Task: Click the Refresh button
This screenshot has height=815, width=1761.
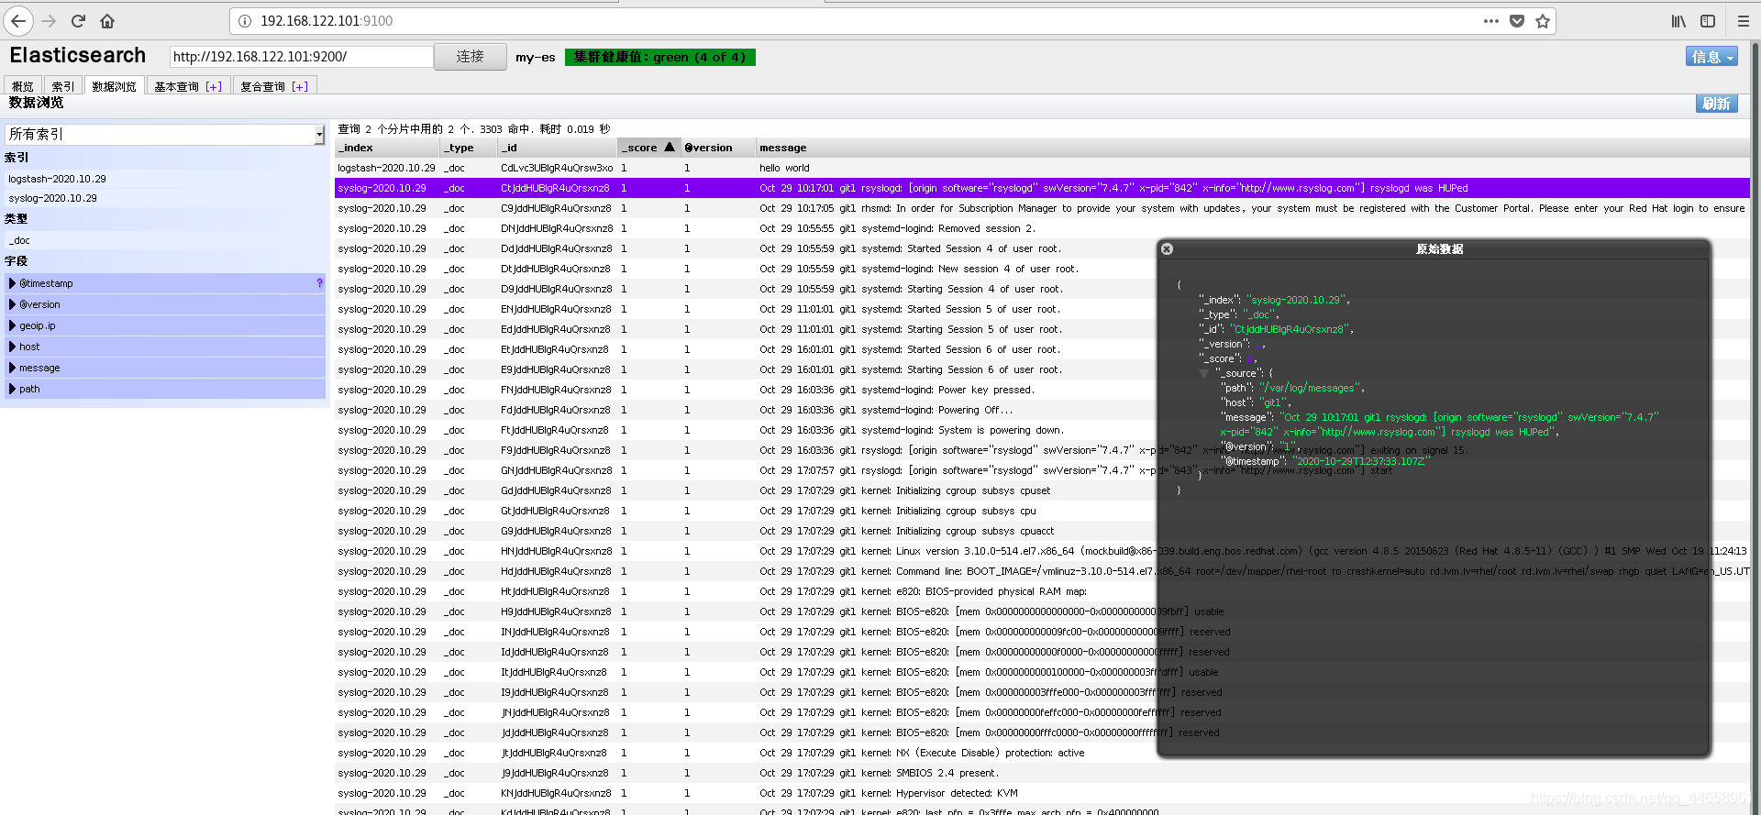Action: click(x=1716, y=104)
